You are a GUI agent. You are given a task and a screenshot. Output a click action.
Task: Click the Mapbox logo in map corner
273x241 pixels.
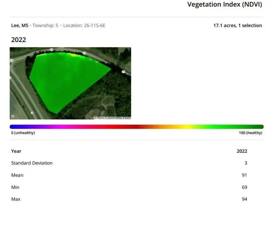13,116
